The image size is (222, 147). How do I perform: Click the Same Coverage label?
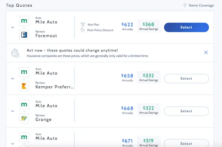[201, 5]
